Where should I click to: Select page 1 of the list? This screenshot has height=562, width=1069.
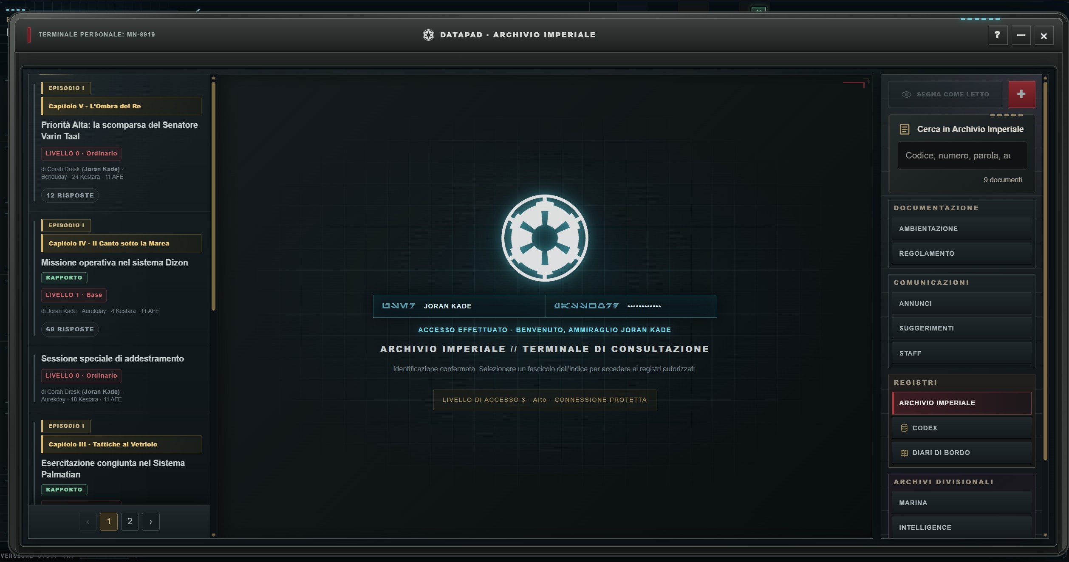[x=109, y=521]
